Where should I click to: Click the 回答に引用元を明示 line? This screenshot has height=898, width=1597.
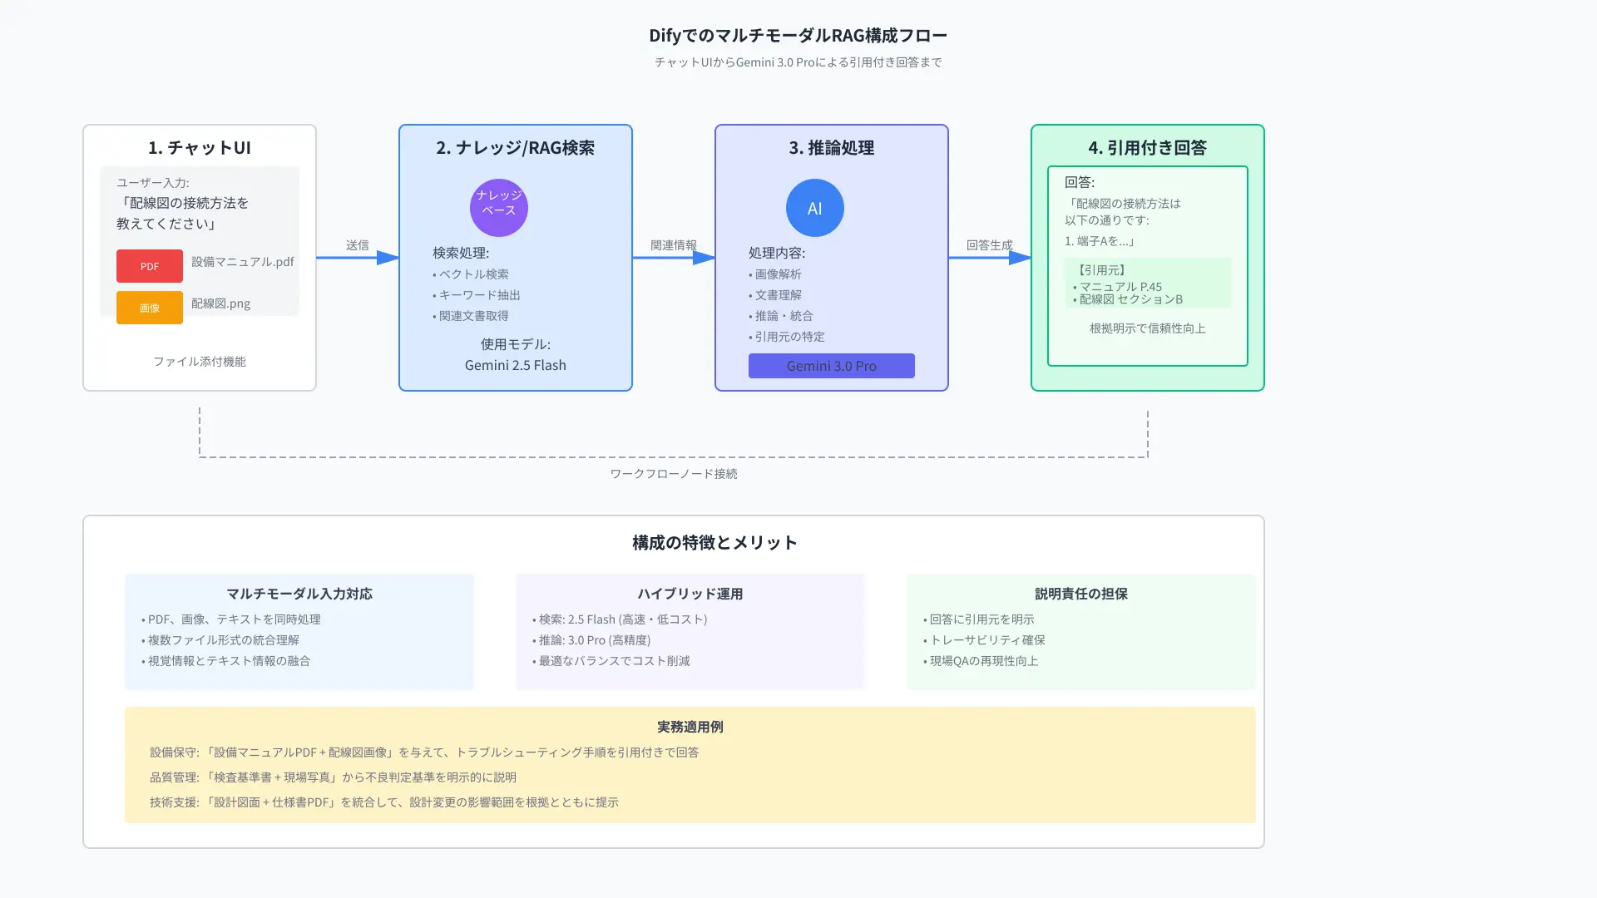tap(979, 619)
